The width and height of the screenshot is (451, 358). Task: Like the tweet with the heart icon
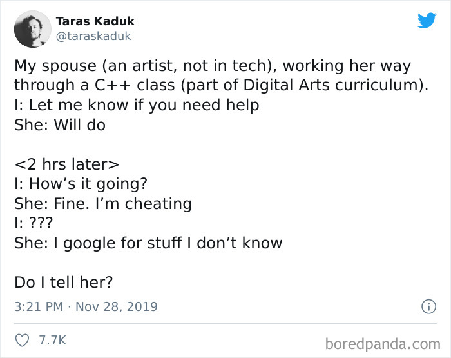pos(22,340)
